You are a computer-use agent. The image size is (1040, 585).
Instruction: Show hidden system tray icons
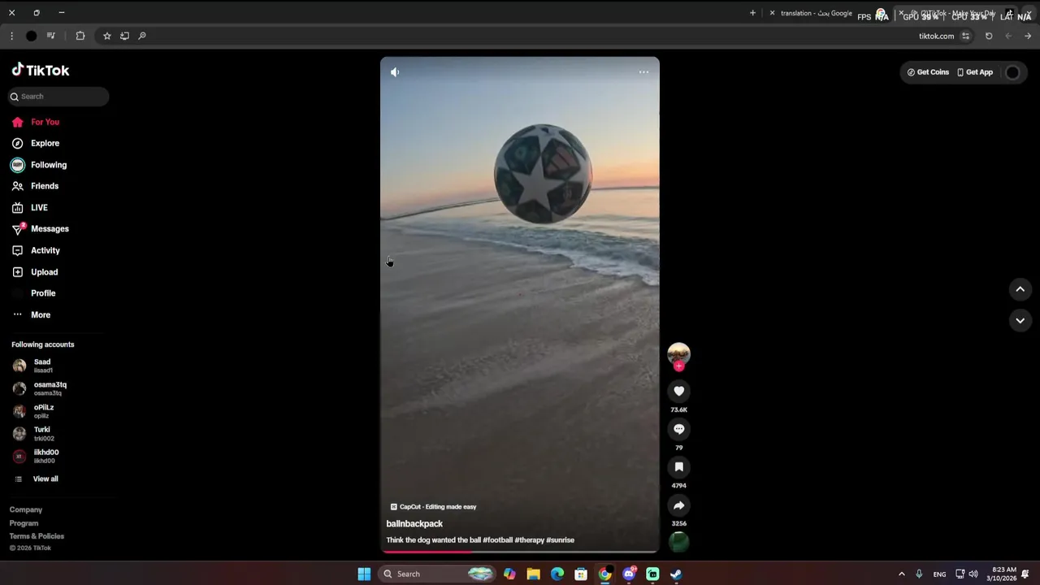tap(901, 574)
